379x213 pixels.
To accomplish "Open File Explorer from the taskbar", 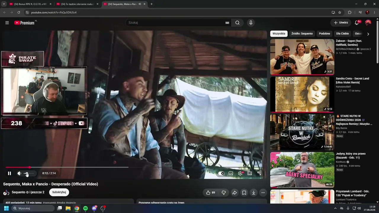I will click(68, 208).
